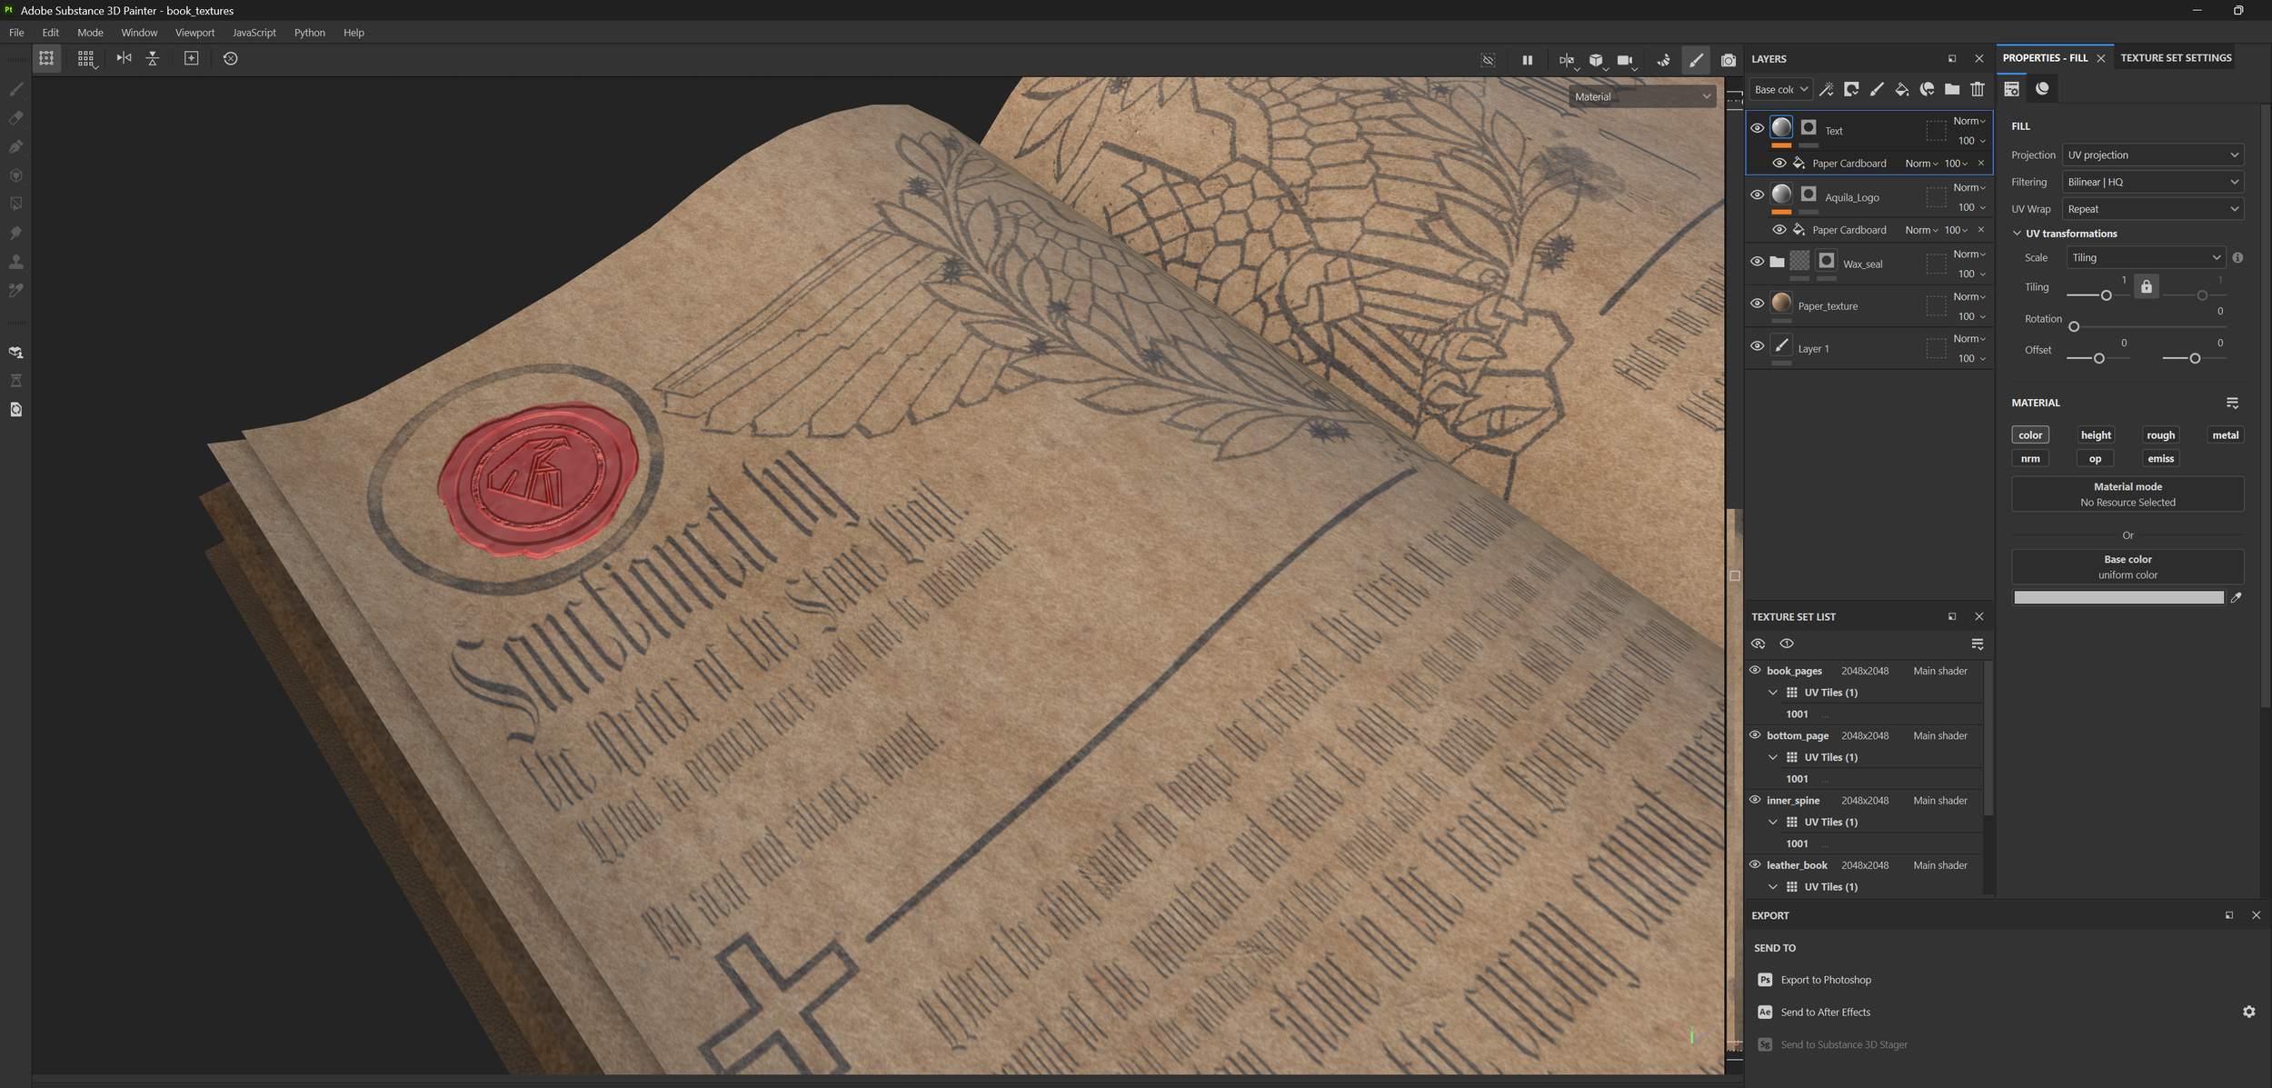Screen dimensions: 2272x1088
Task: Toggle the height material channel
Action: click(2096, 435)
